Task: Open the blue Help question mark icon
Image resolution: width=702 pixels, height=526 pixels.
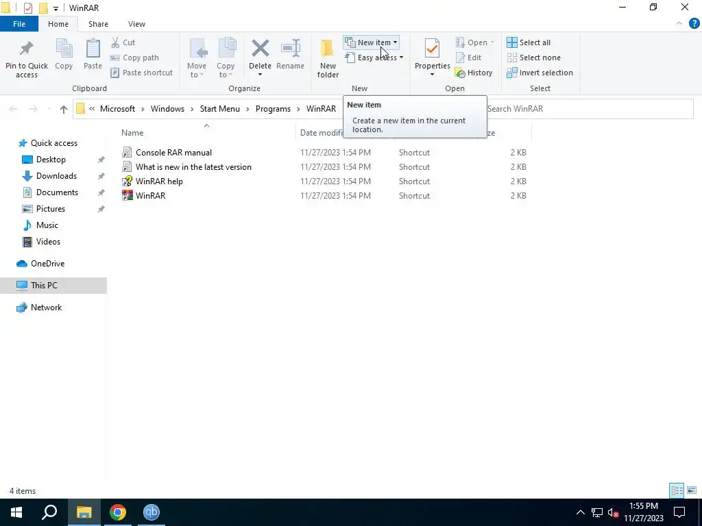Action: tap(694, 24)
